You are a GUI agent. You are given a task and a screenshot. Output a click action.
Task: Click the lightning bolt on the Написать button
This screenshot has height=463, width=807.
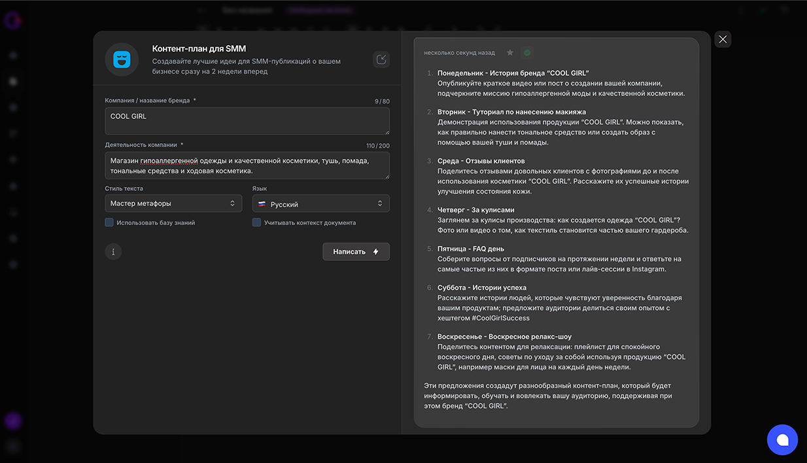pos(375,252)
